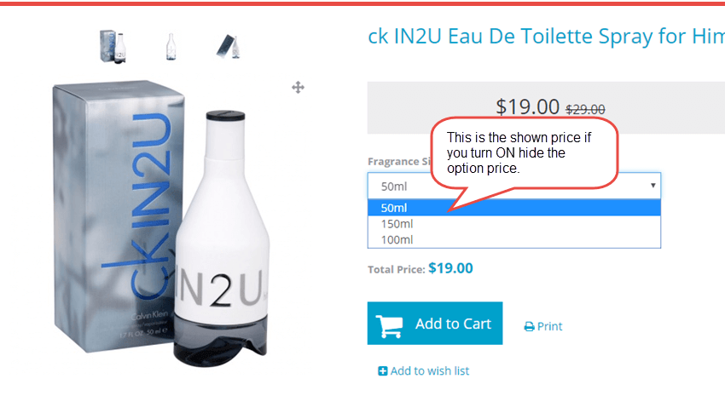Image resolution: width=725 pixels, height=396 pixels.
Task: Choose the 150ml option
Action: point(397,224)
